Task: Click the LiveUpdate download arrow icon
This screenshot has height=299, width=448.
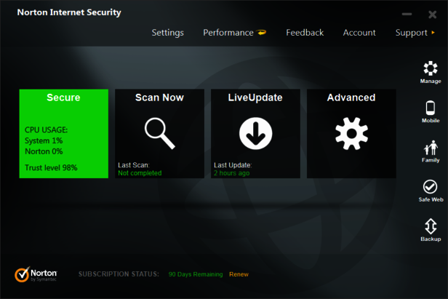Action: pyautogui.click(x=255, y=132)
